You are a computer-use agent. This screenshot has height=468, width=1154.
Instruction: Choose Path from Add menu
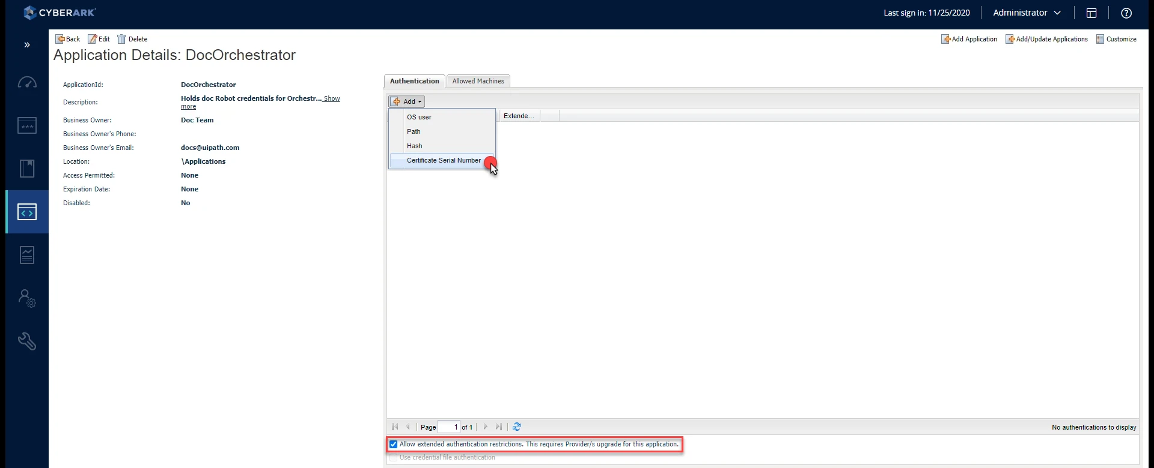(x=442, y=131)
